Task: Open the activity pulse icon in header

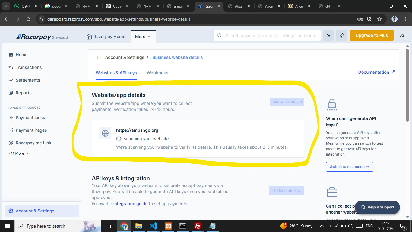Action: point(328,35)
